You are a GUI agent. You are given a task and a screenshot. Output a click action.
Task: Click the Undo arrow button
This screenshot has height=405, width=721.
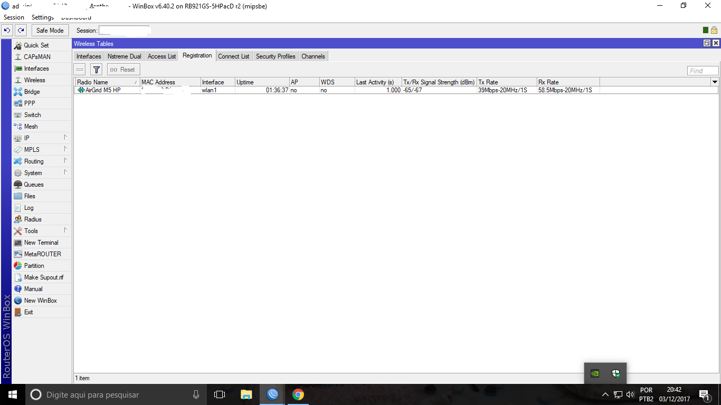point(7,31)
